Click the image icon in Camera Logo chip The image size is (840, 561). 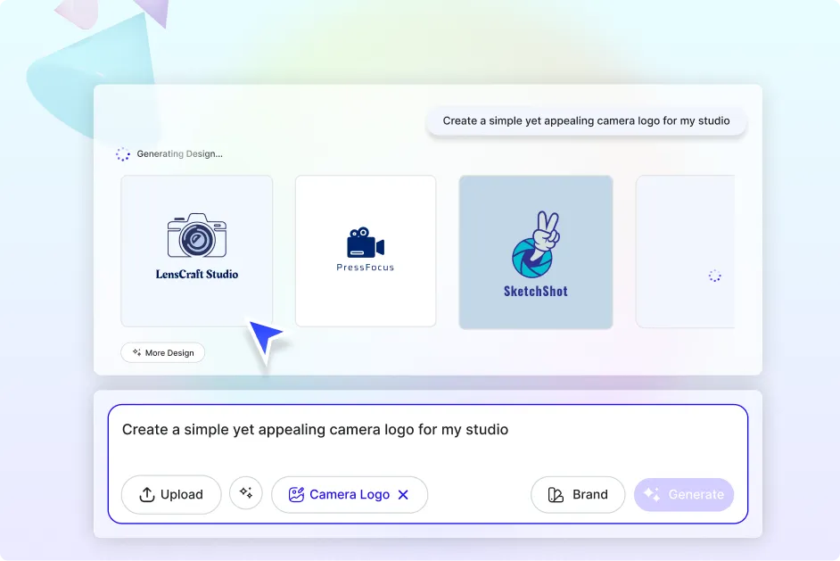[x=295, y=495]
